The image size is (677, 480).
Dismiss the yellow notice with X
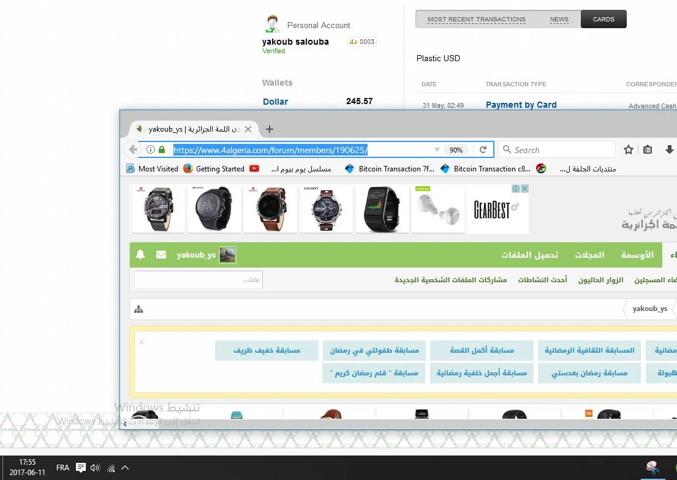[142, 342]
